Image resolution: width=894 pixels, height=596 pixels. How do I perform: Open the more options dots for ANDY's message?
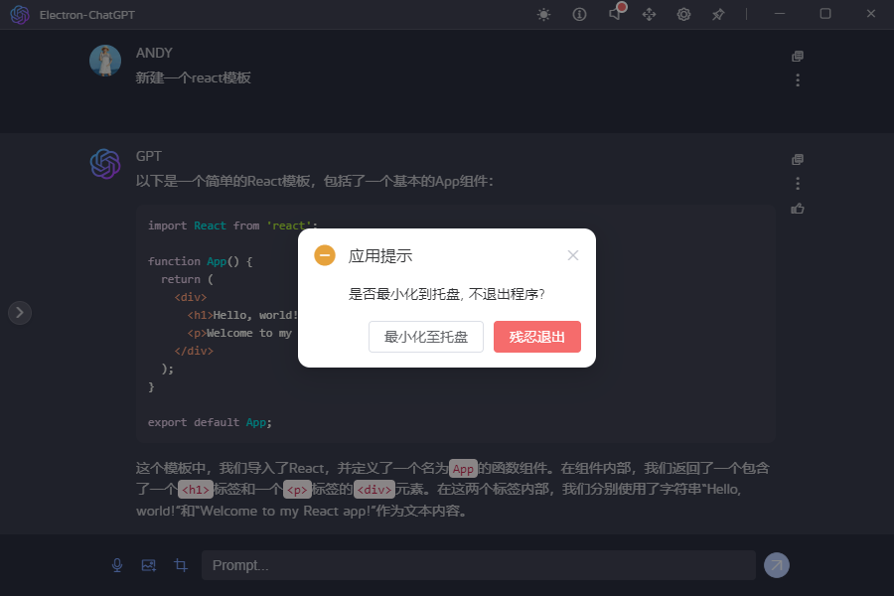(x=798, y=79)
